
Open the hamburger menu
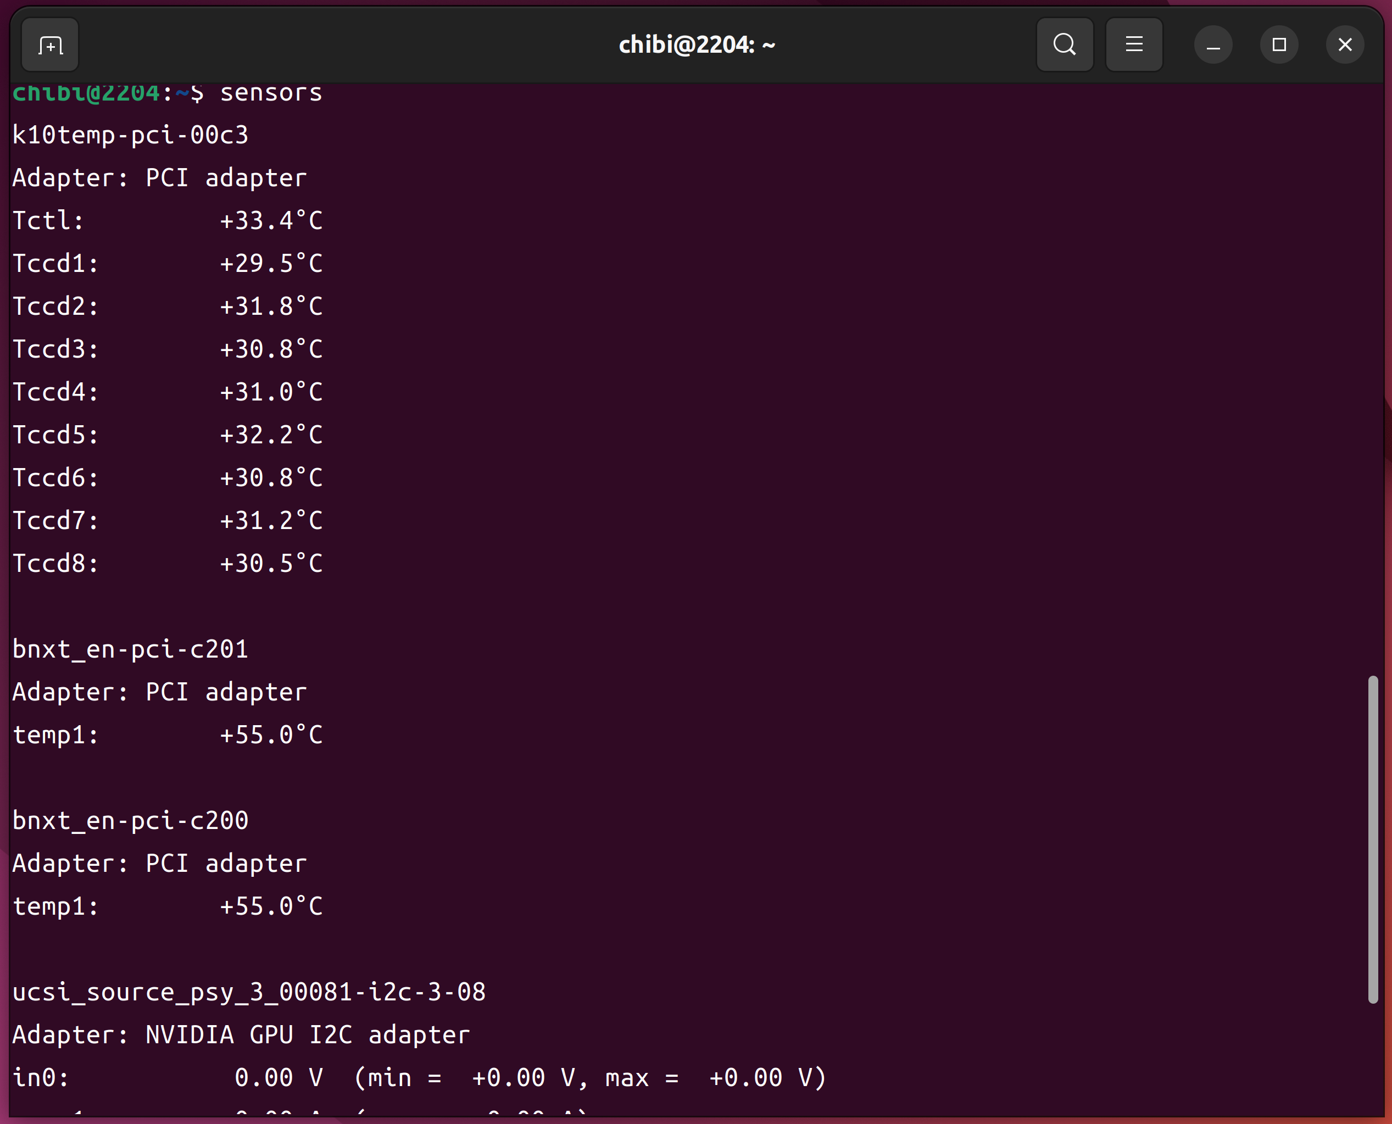click(x=1134, y=44)
